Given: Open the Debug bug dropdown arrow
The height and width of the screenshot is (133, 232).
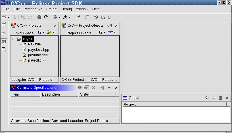Looking at the screenshot, I should [x=59, y=17].
